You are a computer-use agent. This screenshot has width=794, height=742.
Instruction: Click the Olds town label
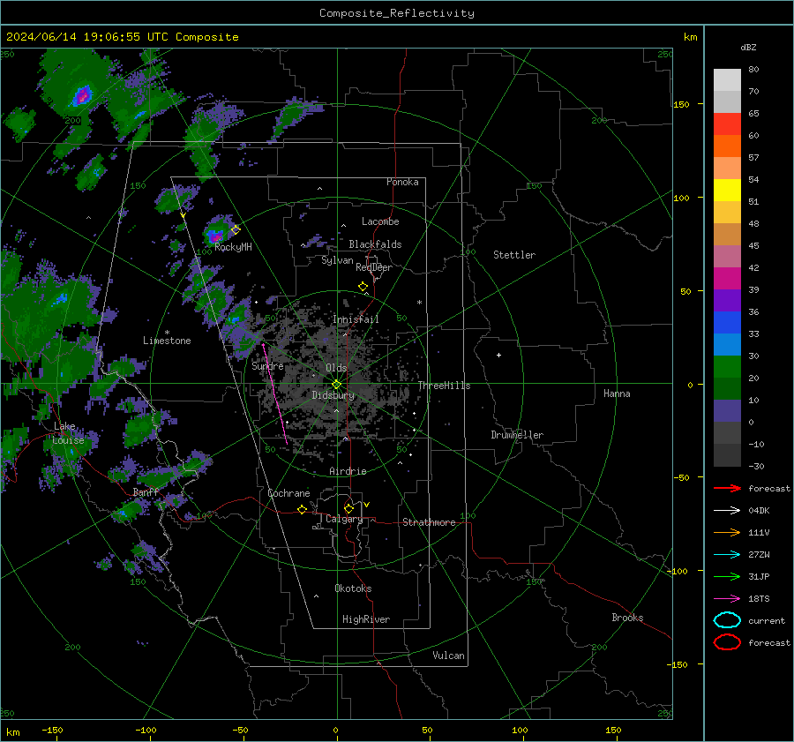(x=336, y=368)
